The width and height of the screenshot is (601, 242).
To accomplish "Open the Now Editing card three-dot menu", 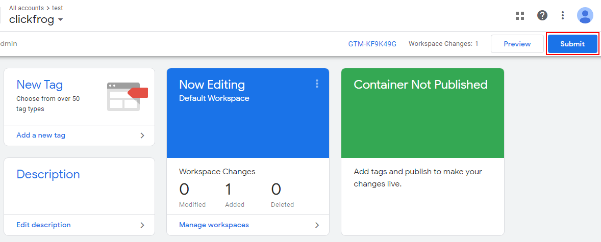I will tap(317, 84).
